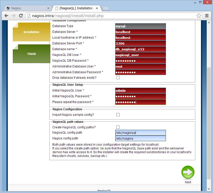Bookmark this page with the star icon
Image resolution: width=213 pixels, height=193 pixels.
point(199,16)
